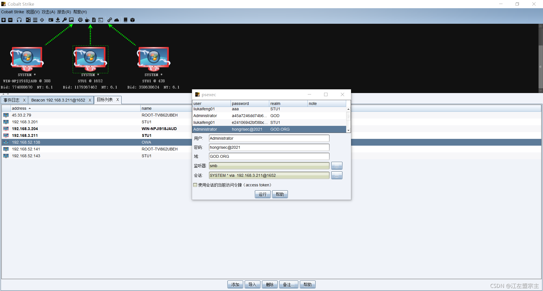Click the 备注... button at the bottom
The image size is (543, 291).
tap(288, 284)
